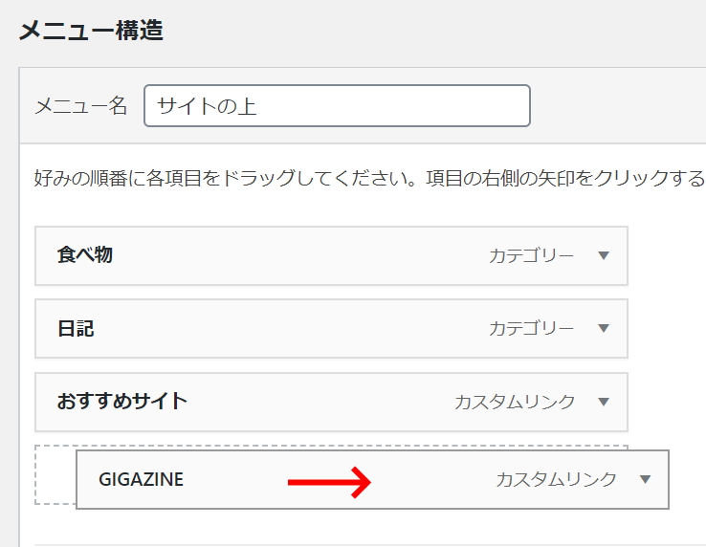Open the おすすめサイト item settings arrow
This screenshot has height=547, width=706.
tap(604, 402)
